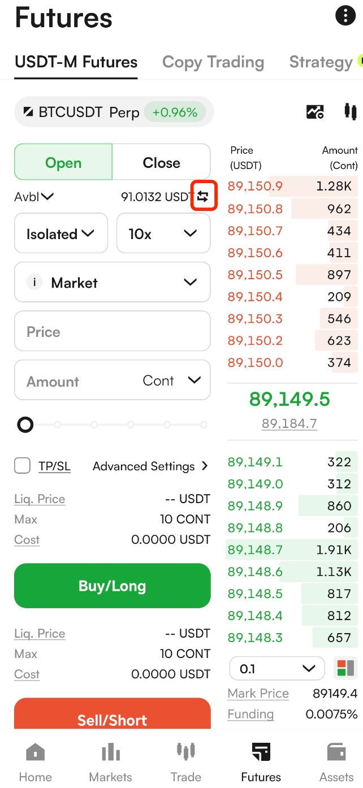This screenshot has height=788, width=363.
Task: Open the candlestick chart view
Action: point(350,111)
